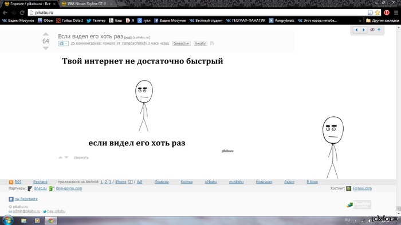
Task: Open the first VK Вадим Мосунов bookmark
Action: pos(18,21)
